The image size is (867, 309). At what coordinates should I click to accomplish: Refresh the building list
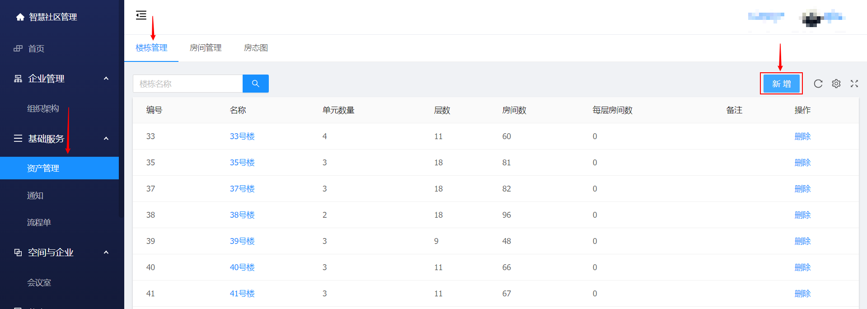click(x=818, y=84)
